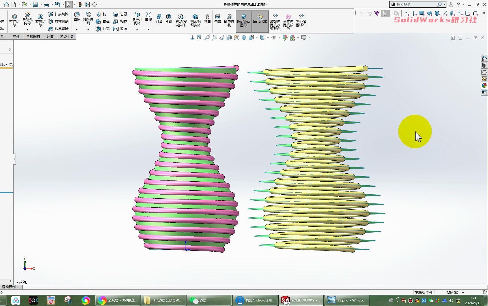Viewport: 488px width, 306px height.
Task: Undo the last action
Action: pyautogui.click(x=58, y=5)
